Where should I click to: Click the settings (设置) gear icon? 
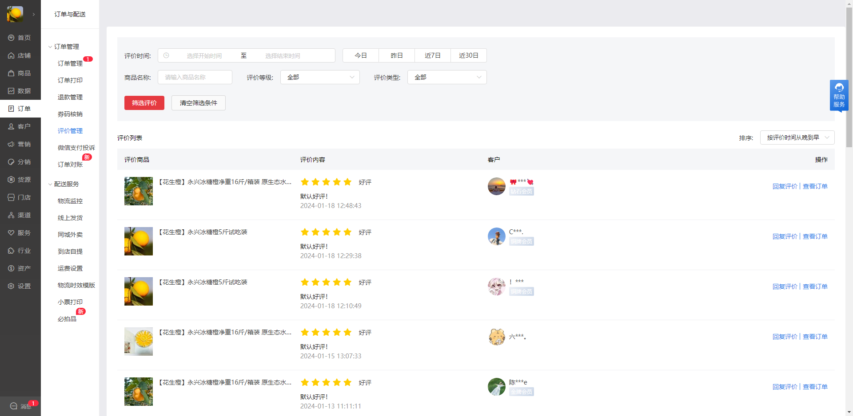11,286
